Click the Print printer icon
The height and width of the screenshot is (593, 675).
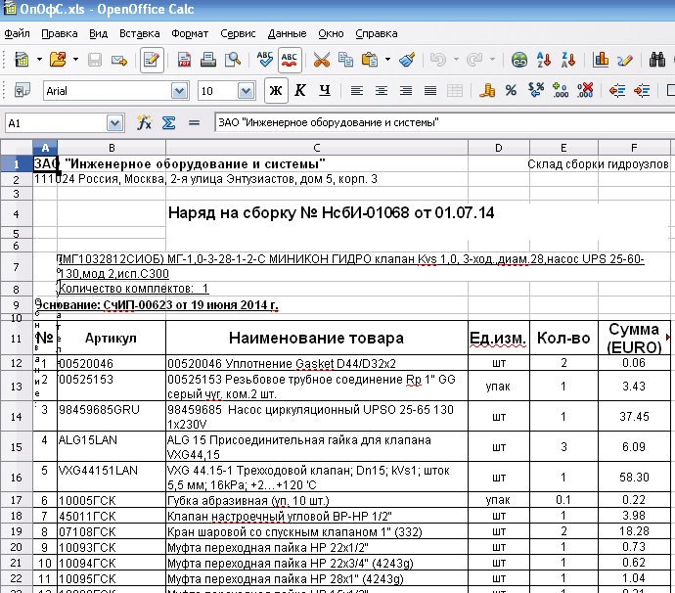point(208,60)
